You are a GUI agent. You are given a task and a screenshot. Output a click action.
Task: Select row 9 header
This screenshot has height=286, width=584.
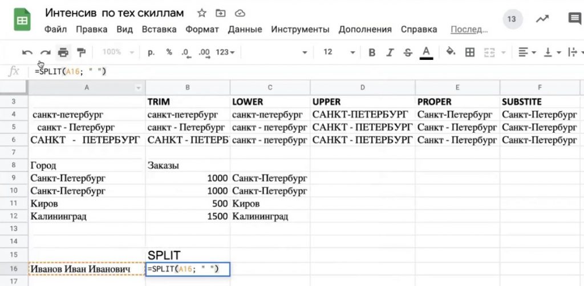(x=14, y=178)
